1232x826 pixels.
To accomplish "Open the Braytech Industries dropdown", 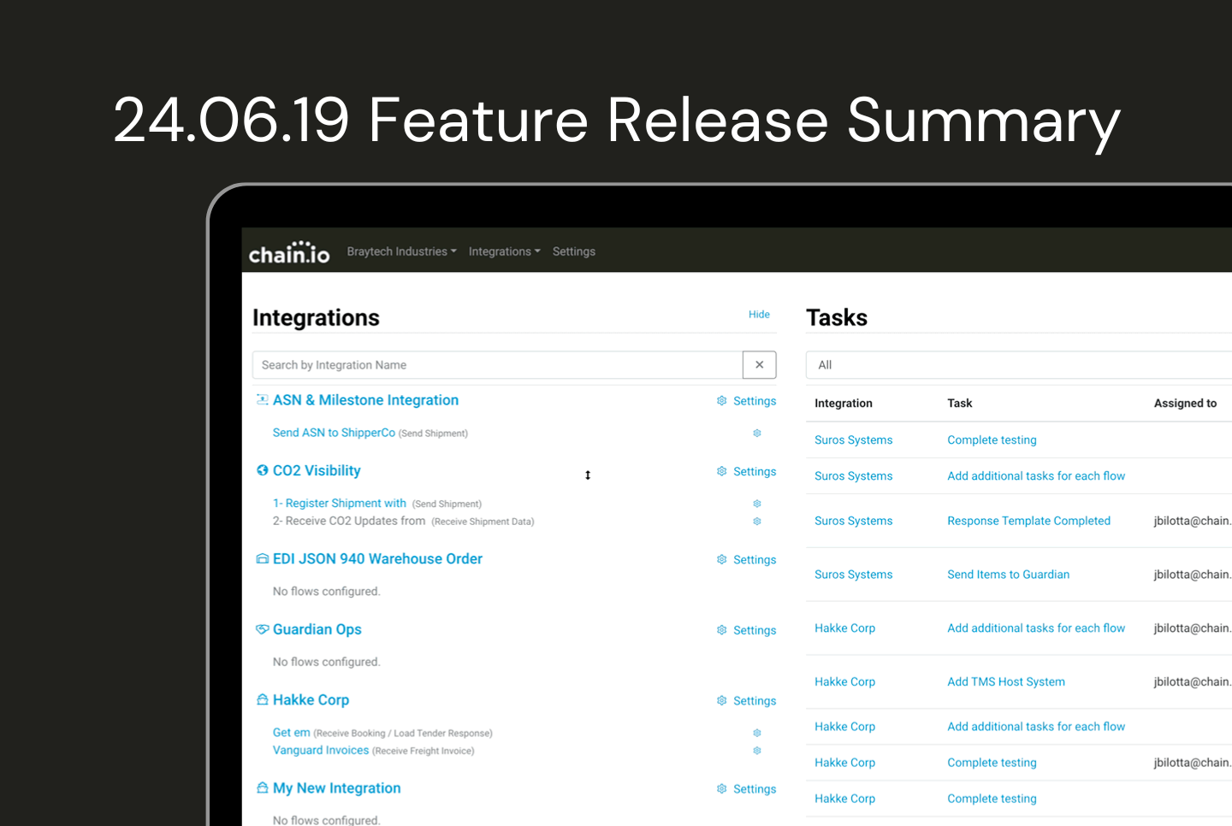I will click(401, 251).
